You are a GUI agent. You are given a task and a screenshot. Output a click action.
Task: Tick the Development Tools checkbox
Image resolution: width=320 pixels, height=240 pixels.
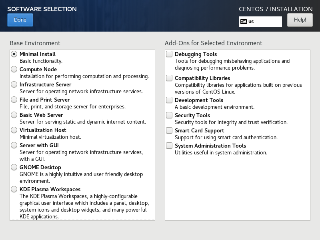pyautogui.click(x=170, y=100)
